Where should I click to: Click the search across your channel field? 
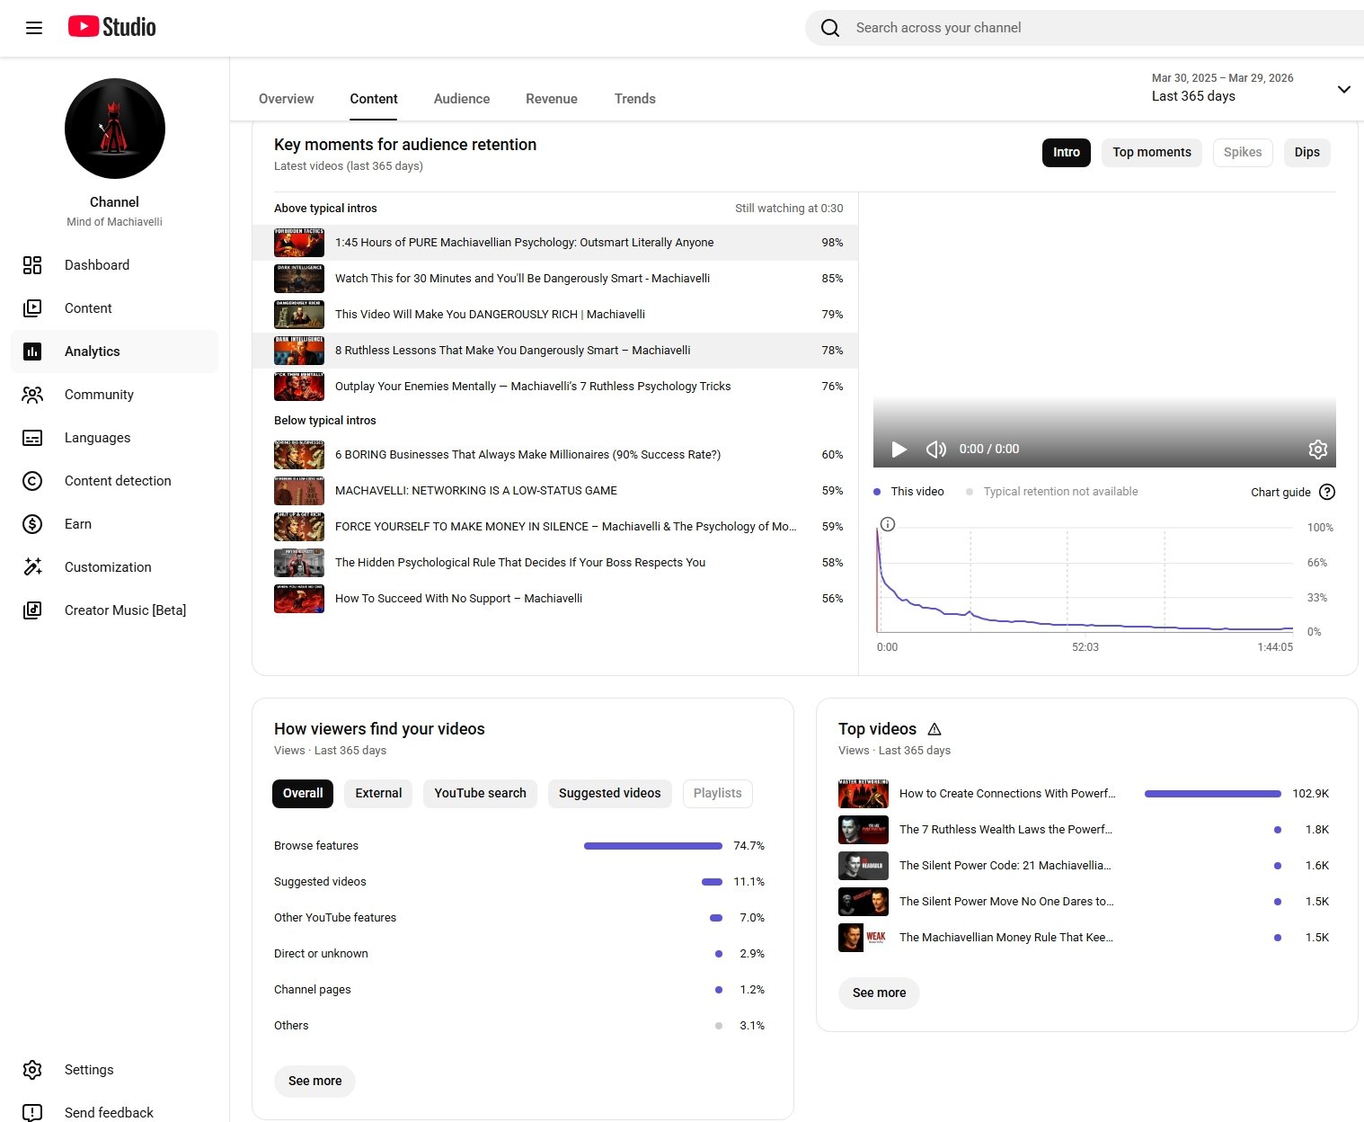[1078, 28]
